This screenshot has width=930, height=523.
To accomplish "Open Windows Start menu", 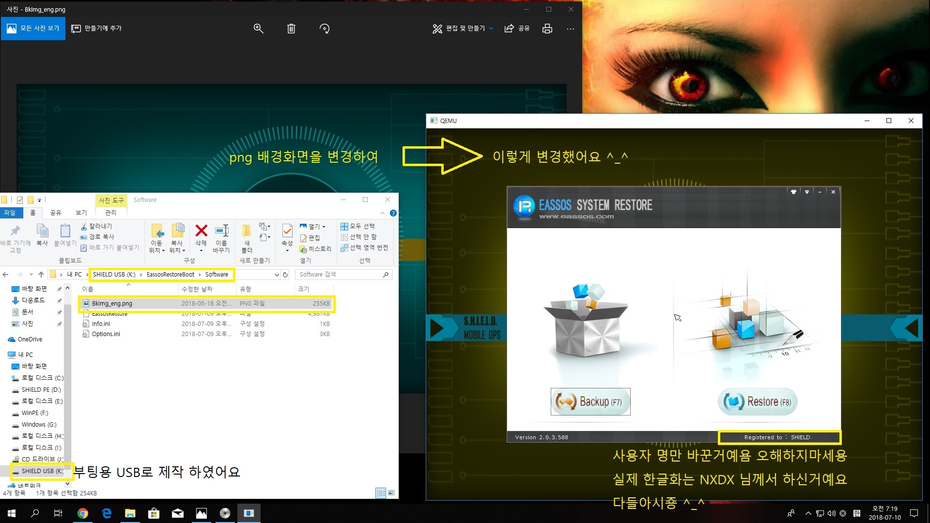I will coord(12,513).
